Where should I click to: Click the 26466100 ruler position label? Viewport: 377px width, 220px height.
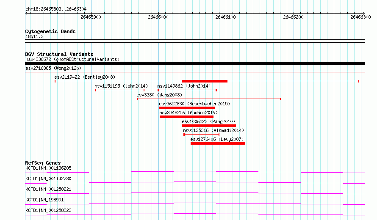[x=225, y=17]
